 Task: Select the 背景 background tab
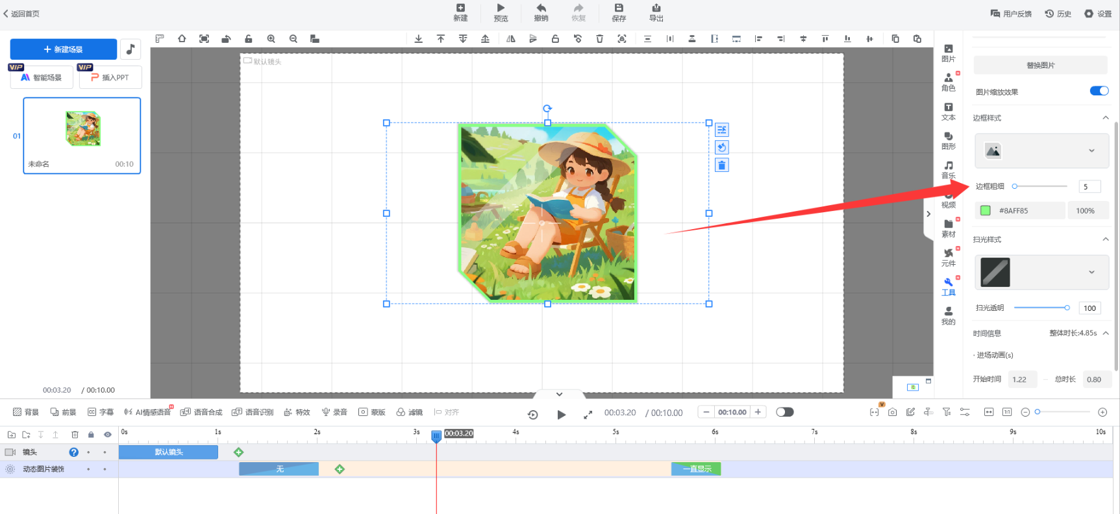pos(26,412)
